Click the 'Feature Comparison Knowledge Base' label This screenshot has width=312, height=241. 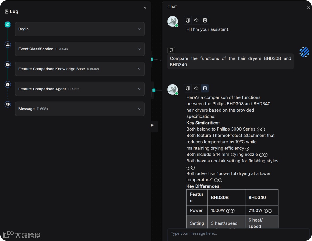tap(52, 69)
